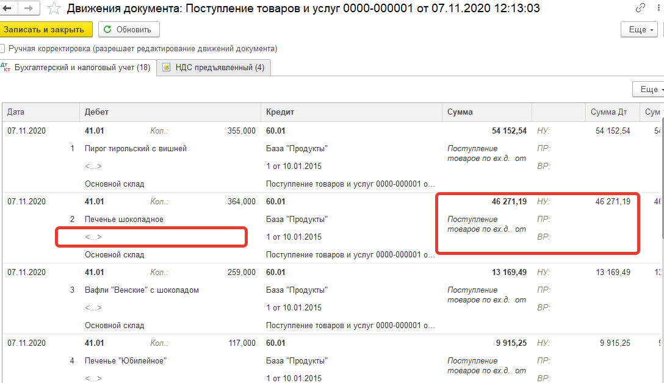
Task: Click the <...> placeholder under Вафли "Венские"
Action: [93, 307]
